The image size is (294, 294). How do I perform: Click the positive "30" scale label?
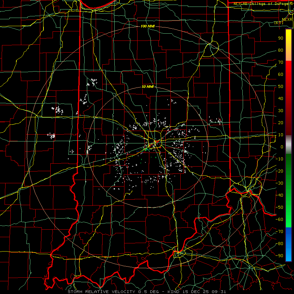click(x=281, y=111)
